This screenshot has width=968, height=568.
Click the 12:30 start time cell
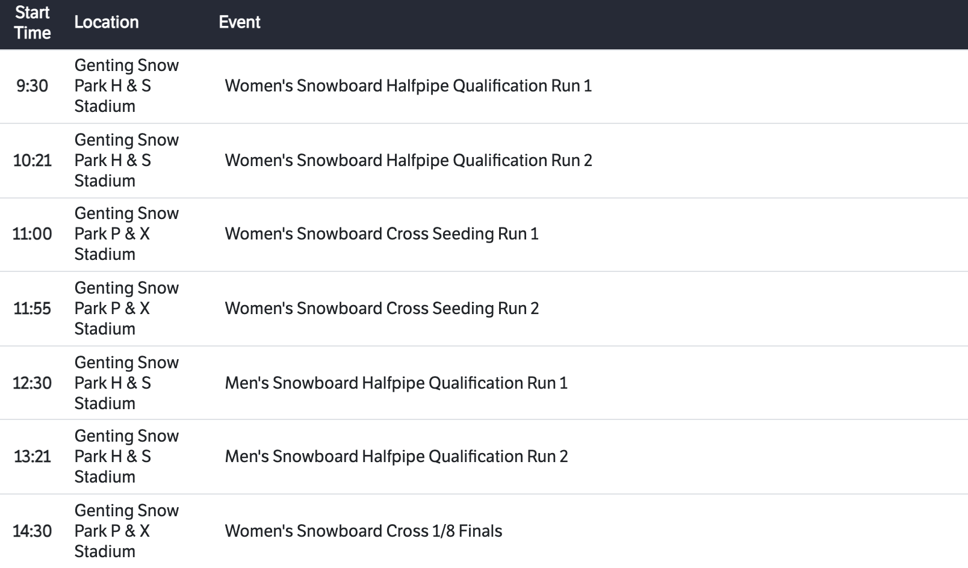[x=33, y=383]
